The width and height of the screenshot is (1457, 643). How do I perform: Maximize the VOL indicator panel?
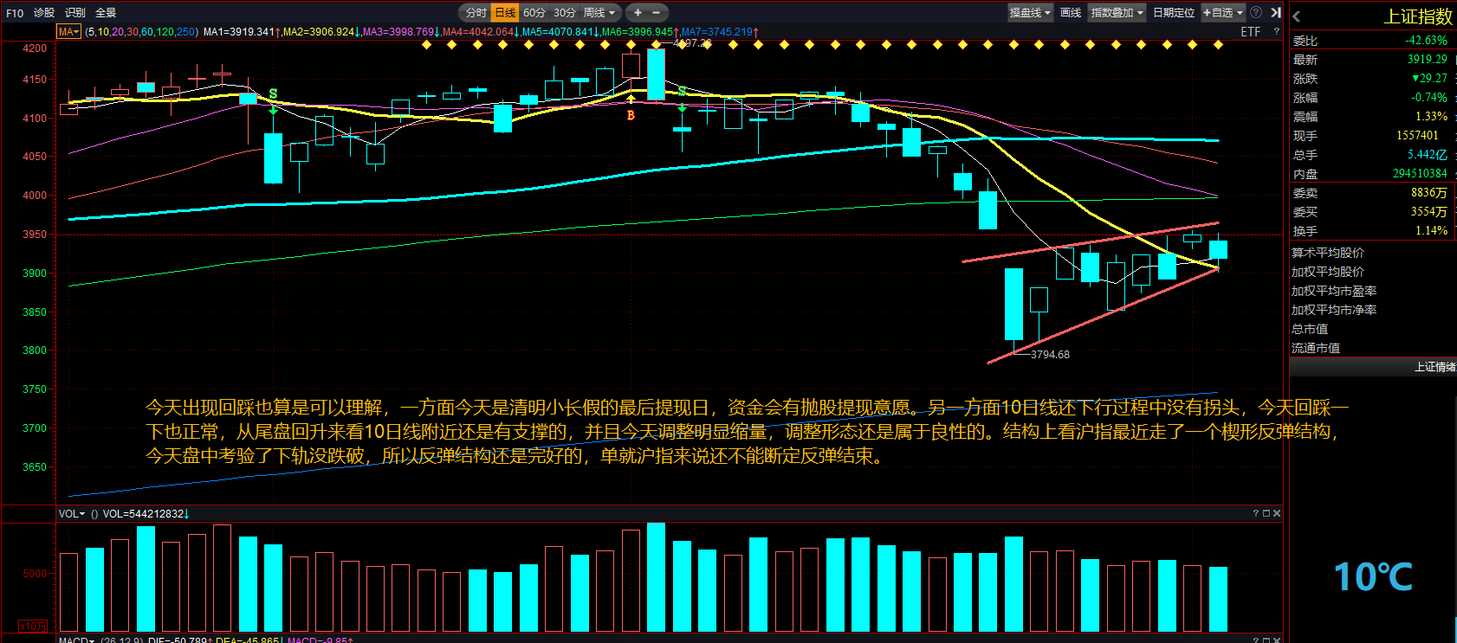pos(1266,513)
